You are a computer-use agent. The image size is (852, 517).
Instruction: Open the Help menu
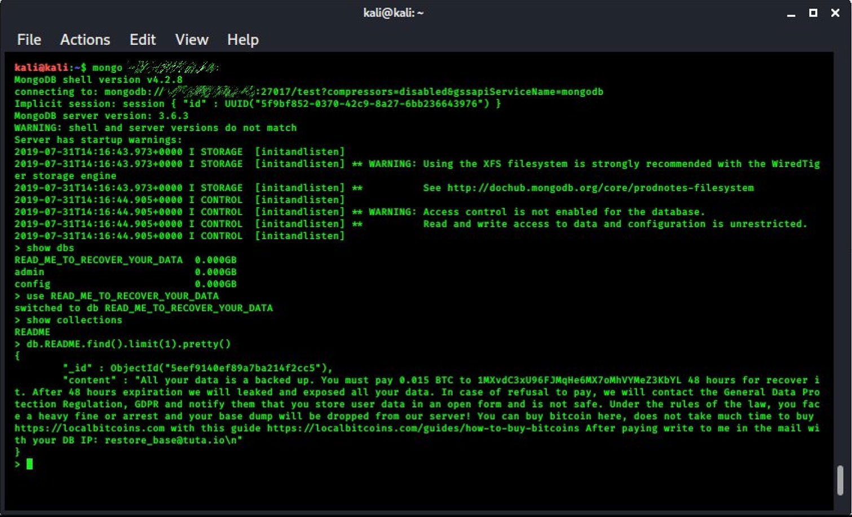242,39
